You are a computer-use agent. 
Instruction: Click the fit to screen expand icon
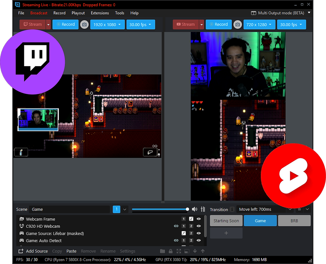[x=179, y=251]
